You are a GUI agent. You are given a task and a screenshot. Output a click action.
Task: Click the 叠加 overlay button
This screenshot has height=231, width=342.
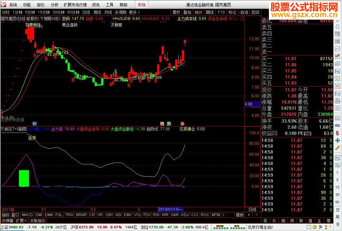pyautogui.click(x=187, y=13)
